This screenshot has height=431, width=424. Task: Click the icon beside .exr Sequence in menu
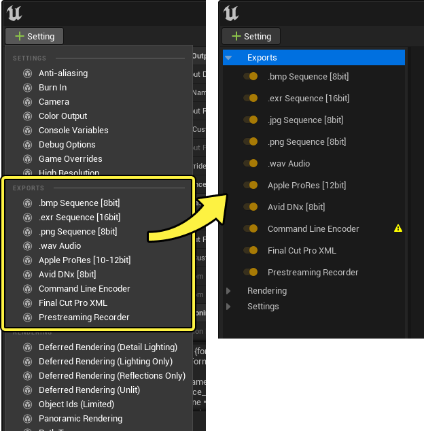click(27, 218)
